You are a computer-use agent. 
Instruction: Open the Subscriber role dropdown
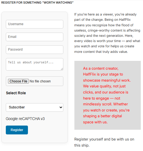[35, 107]
